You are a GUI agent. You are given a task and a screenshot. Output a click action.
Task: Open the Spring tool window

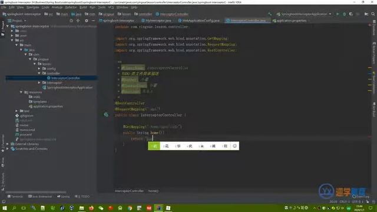click(x=63, y=196)
